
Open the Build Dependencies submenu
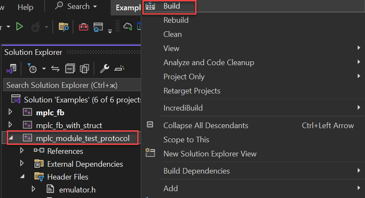pos(196,171)
